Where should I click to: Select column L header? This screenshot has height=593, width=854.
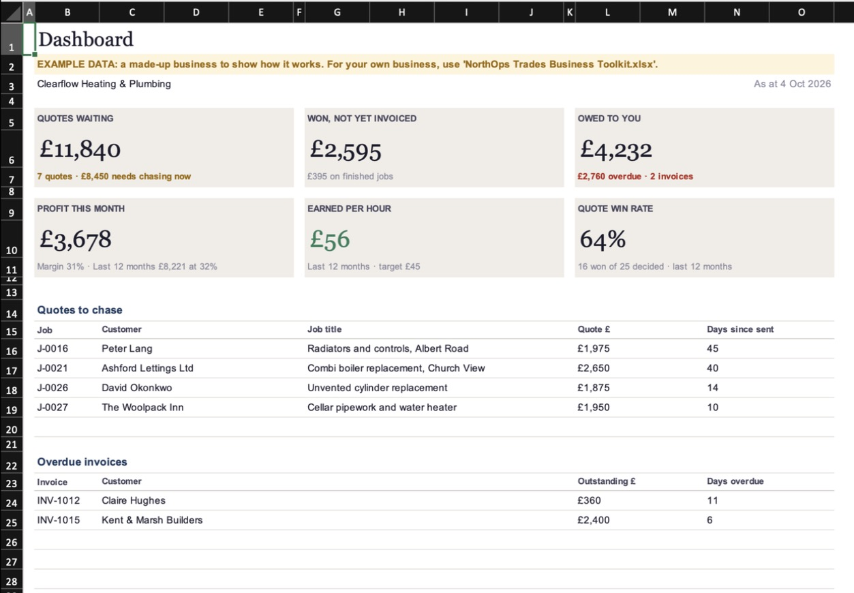pyautogui.click(x=607, y=12)
